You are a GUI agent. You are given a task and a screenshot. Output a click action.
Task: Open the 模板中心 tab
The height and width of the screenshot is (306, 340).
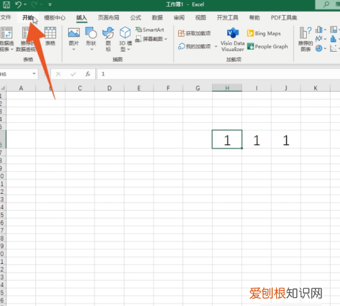coord(54,18)
